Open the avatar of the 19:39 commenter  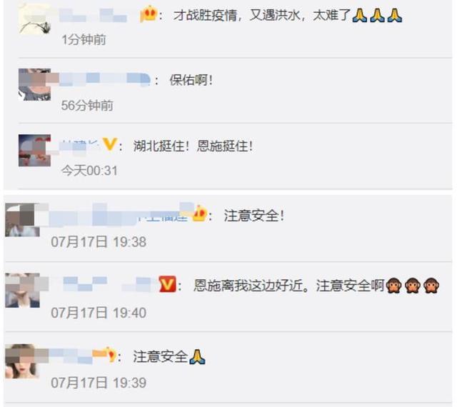(22, 361)
